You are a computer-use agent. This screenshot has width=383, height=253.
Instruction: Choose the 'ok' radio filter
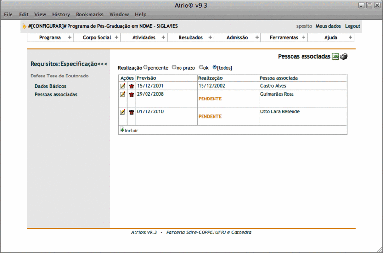pyautogui.click(x=201, y=67)
